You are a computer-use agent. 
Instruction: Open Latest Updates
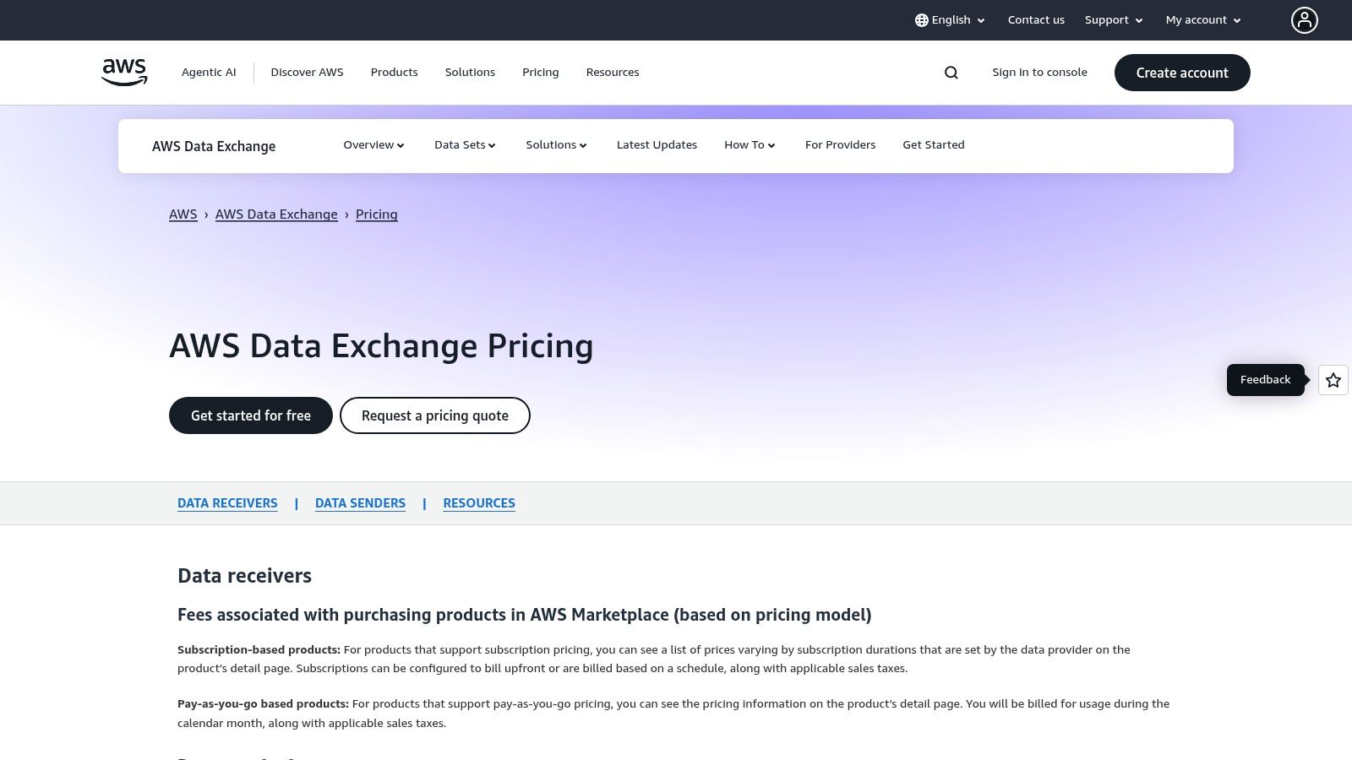point(657,145)
